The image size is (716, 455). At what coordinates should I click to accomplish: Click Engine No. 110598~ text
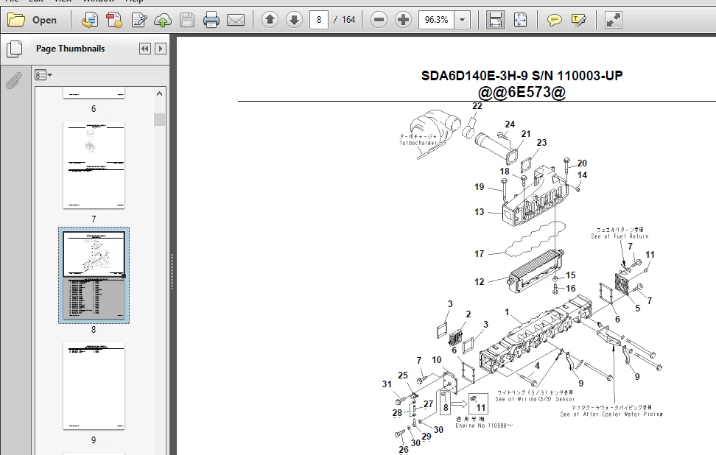484,426
